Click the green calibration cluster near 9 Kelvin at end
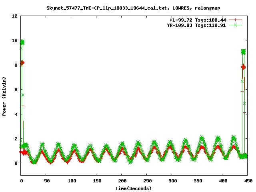 click(x=243, y=52)
